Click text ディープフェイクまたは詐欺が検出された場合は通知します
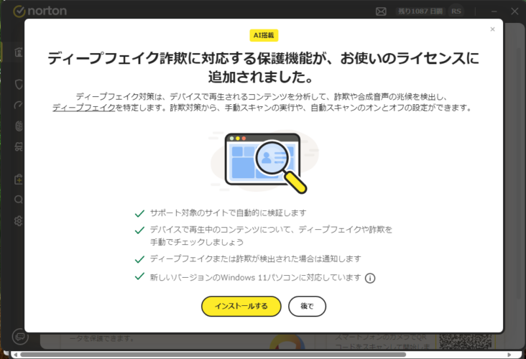 pos(255,258)
